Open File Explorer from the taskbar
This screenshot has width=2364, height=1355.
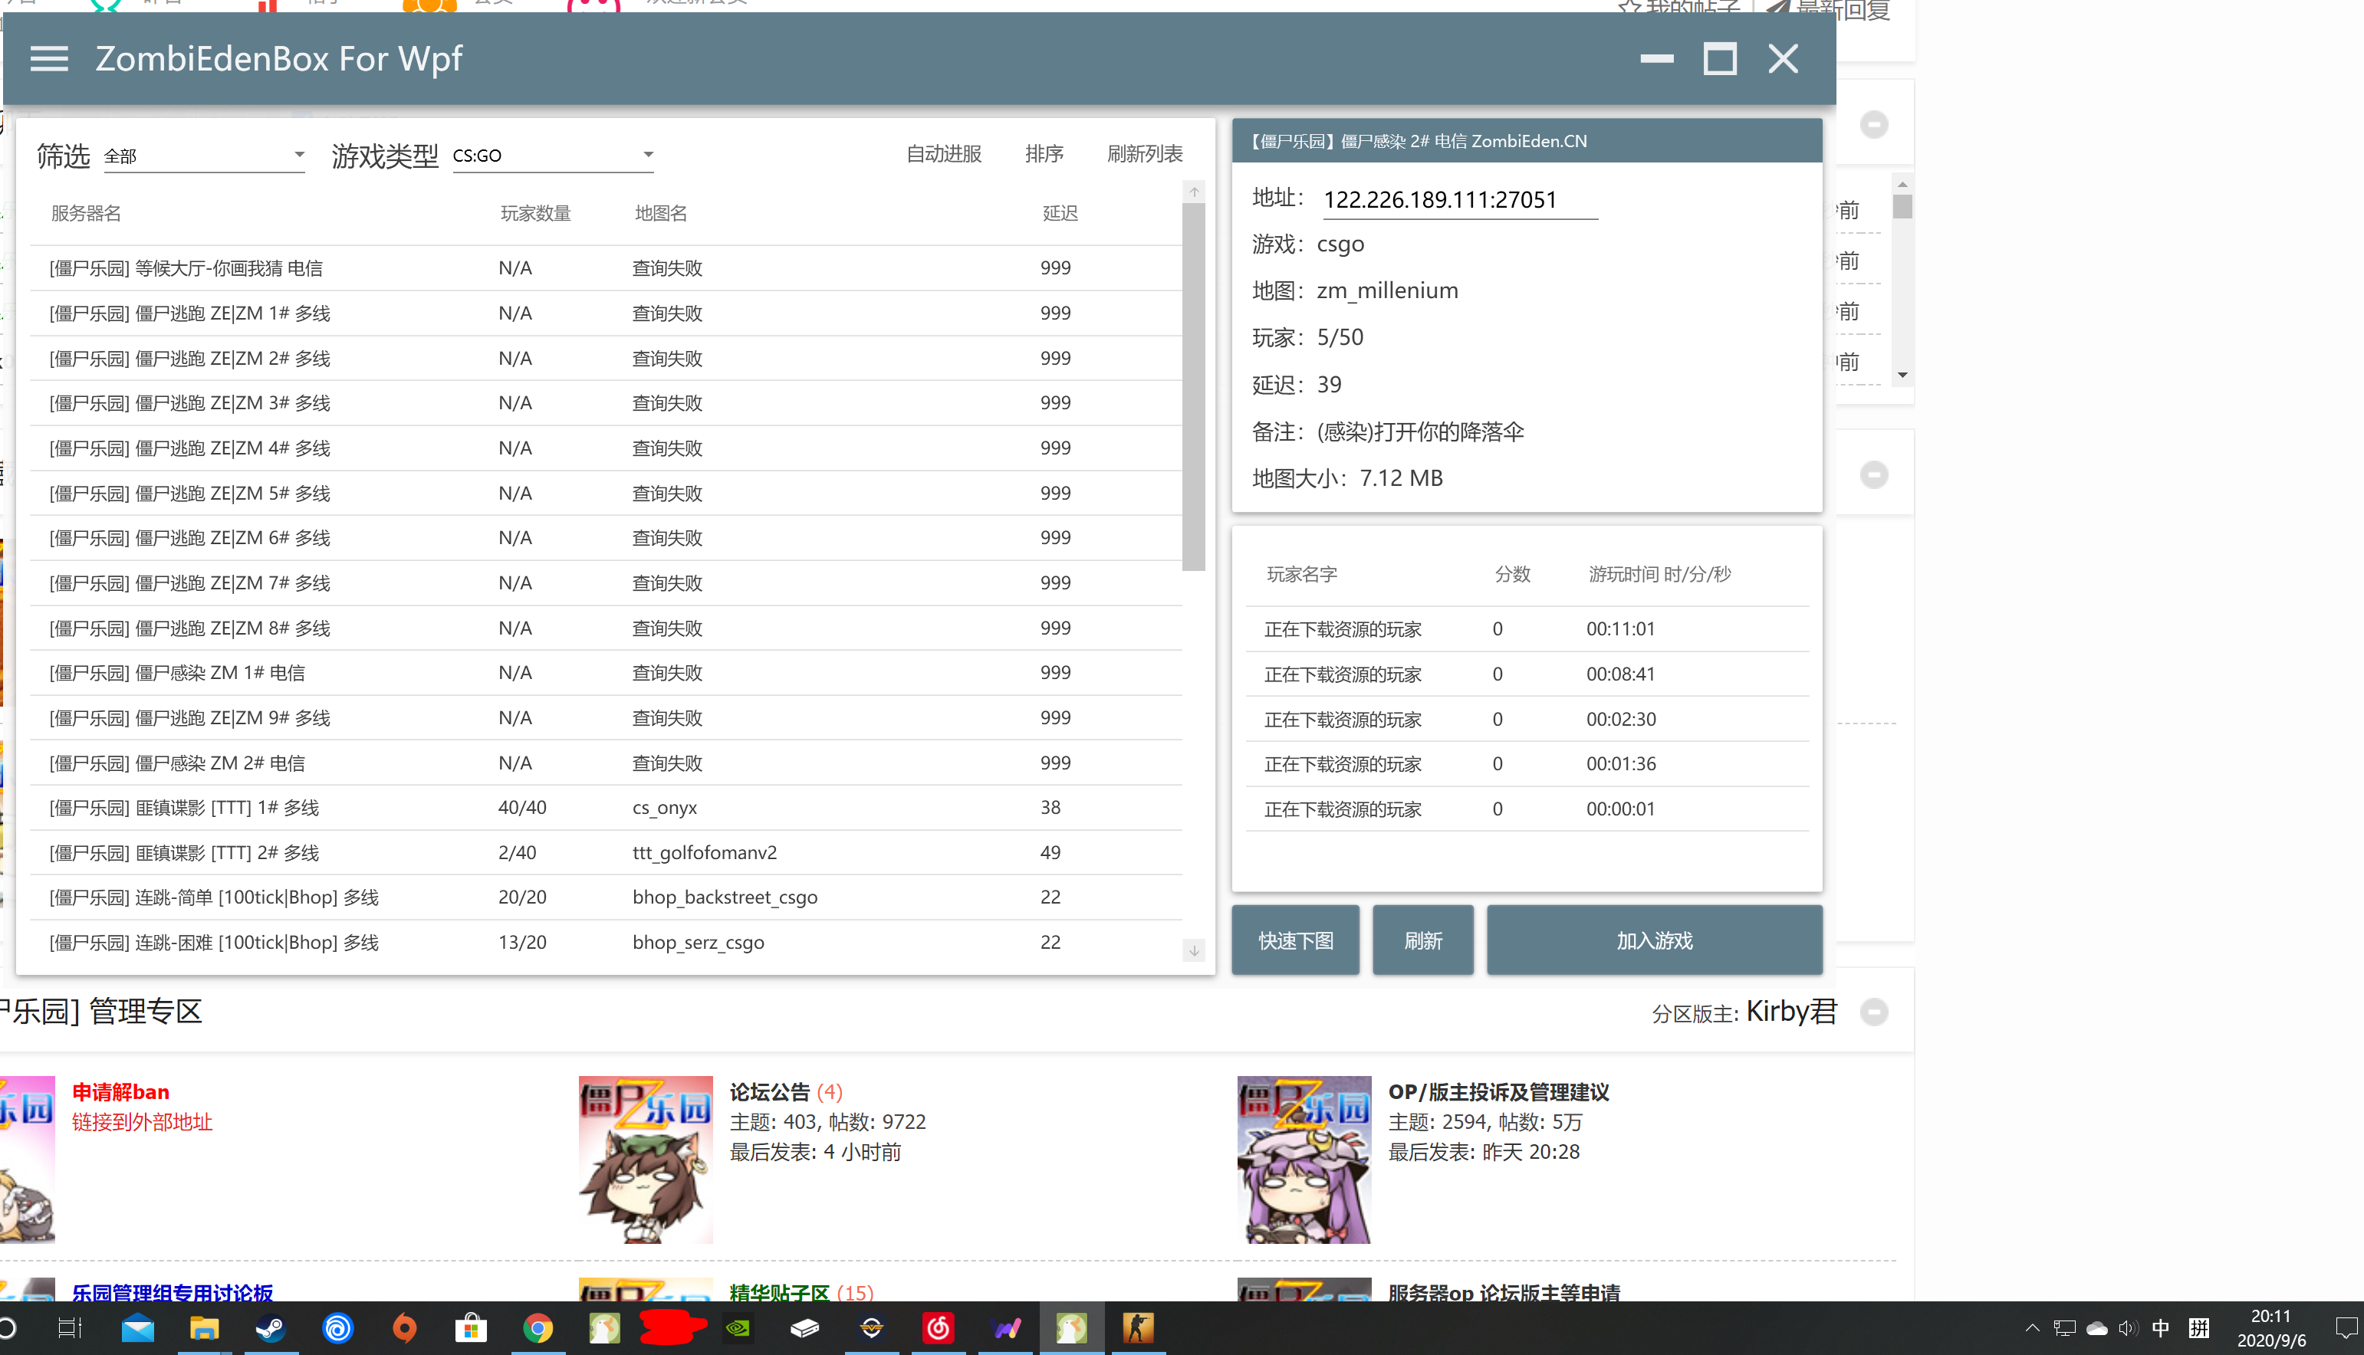click(204, 1328)
